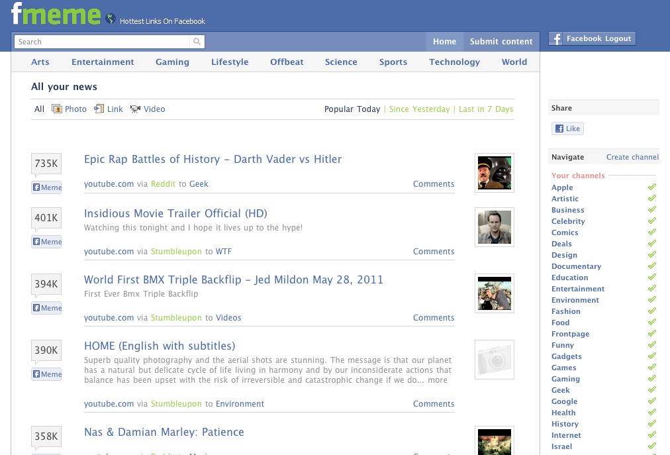Toggle the Deals channel checkmark
The width and height of the screenshot is (670, 455).
point(652,243)
